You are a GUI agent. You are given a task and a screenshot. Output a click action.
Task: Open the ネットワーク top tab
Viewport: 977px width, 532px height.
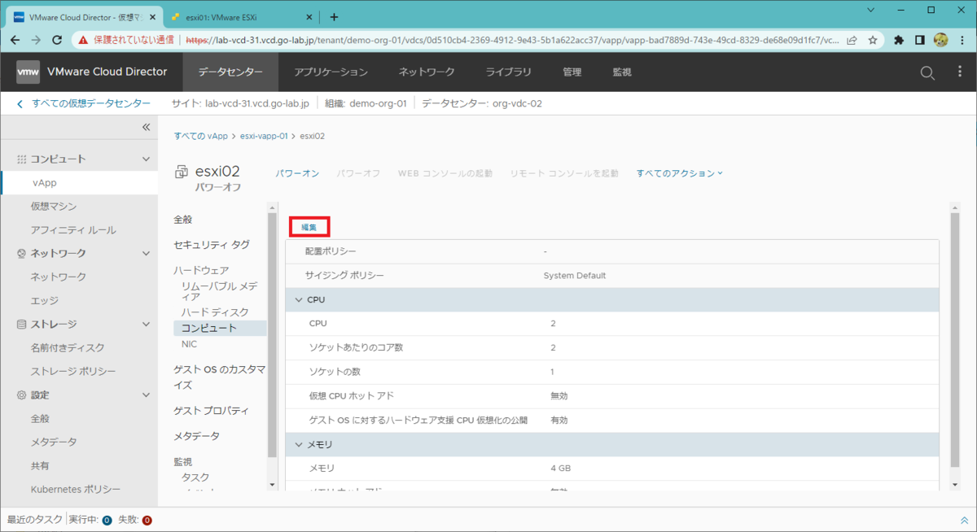[427, 72]
